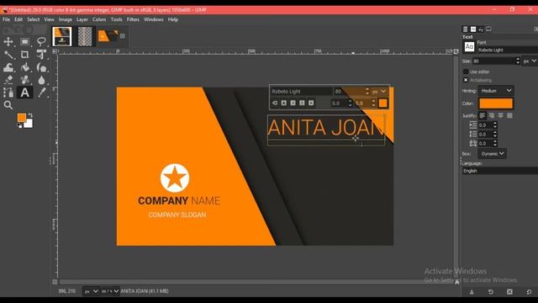Open the Tool Options tab icon

(x=465, y=29)
